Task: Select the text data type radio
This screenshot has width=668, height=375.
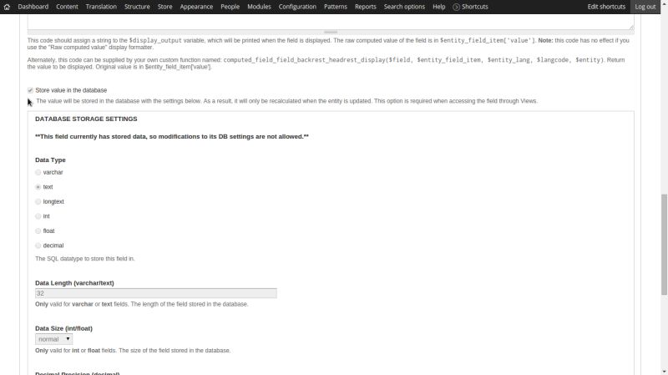Action: pos(38,187)
